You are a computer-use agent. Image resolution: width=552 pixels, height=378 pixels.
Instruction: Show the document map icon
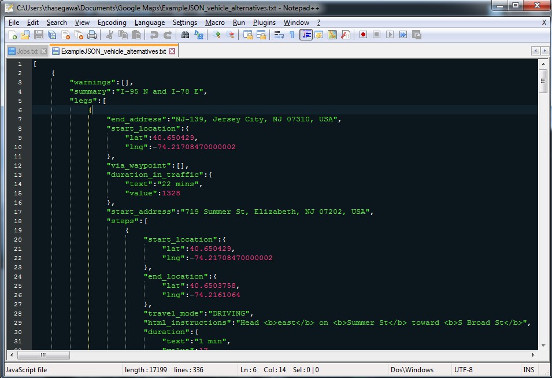(x=332, y=35)
